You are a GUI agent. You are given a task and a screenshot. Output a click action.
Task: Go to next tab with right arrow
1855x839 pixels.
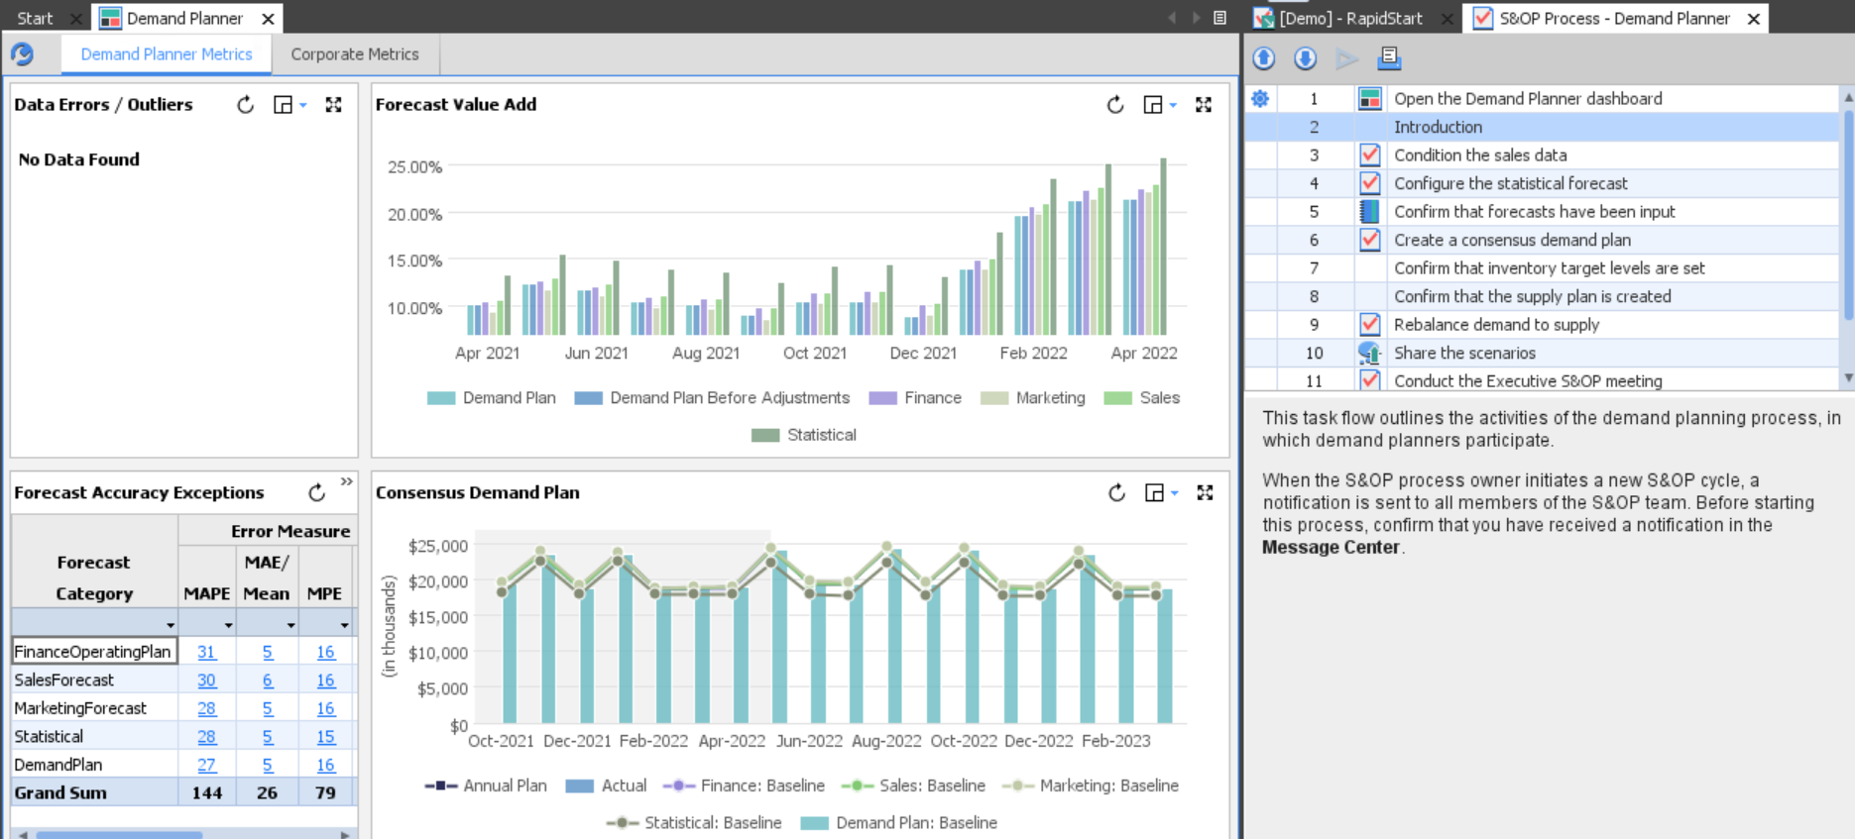1196,18
